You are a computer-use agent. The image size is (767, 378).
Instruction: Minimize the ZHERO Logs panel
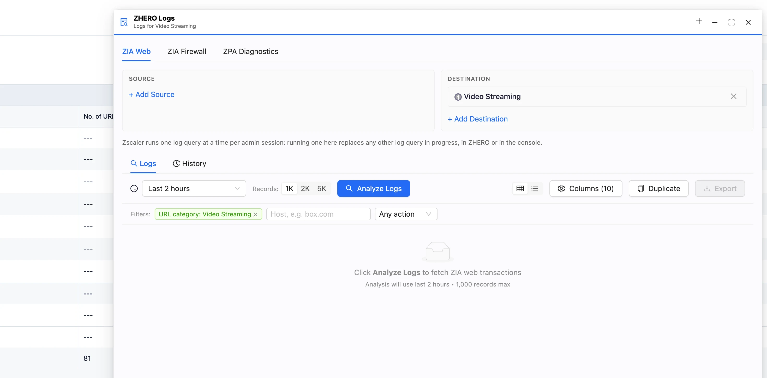(715, 22)
